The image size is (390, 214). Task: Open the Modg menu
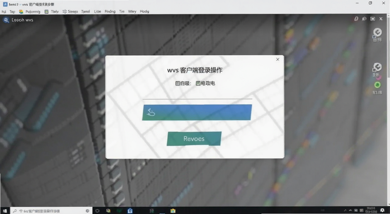coord(144,11)
